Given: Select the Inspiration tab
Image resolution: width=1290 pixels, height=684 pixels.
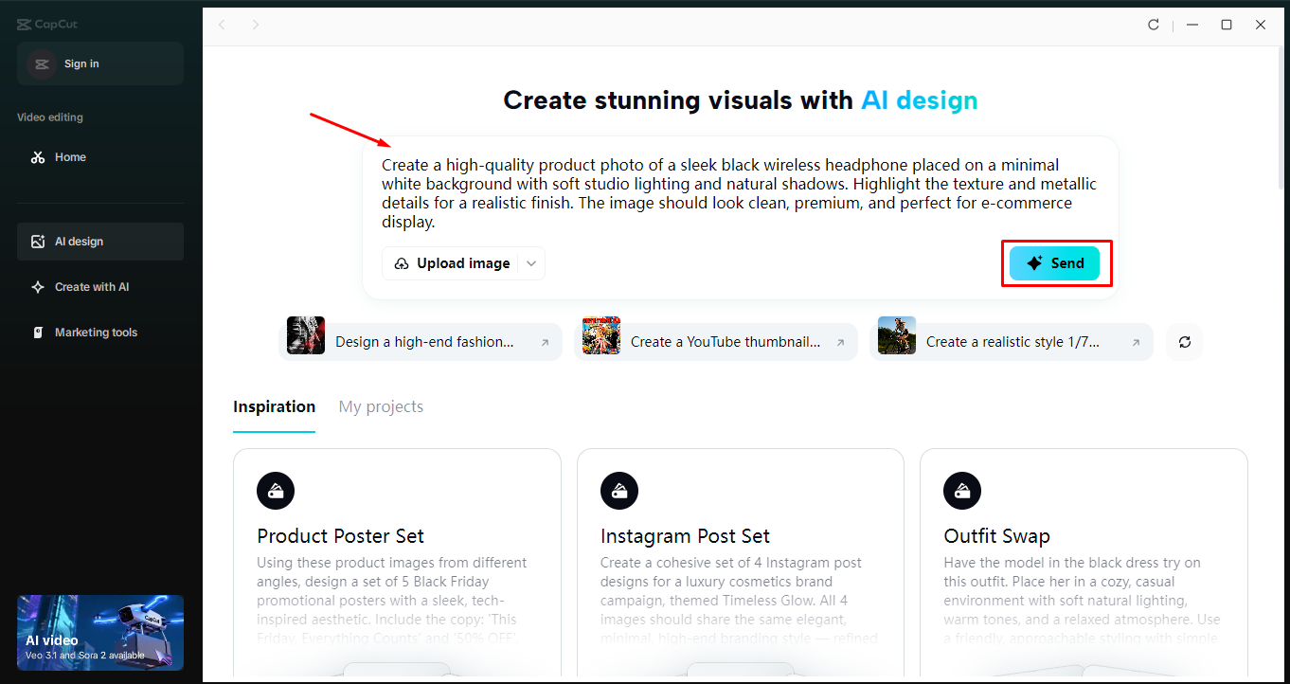Looking at the screenshot, I should click(x=274, y=406).
